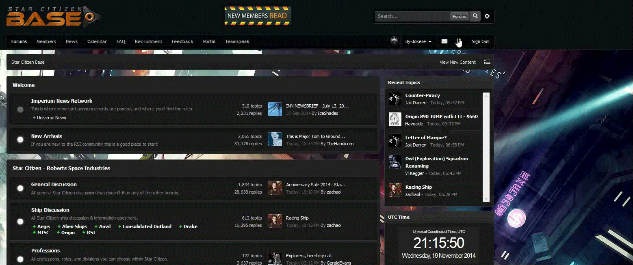Viewport: 633px width, 265px height.
Task: Open the messages envelope icon
Action: click(444, 41)
